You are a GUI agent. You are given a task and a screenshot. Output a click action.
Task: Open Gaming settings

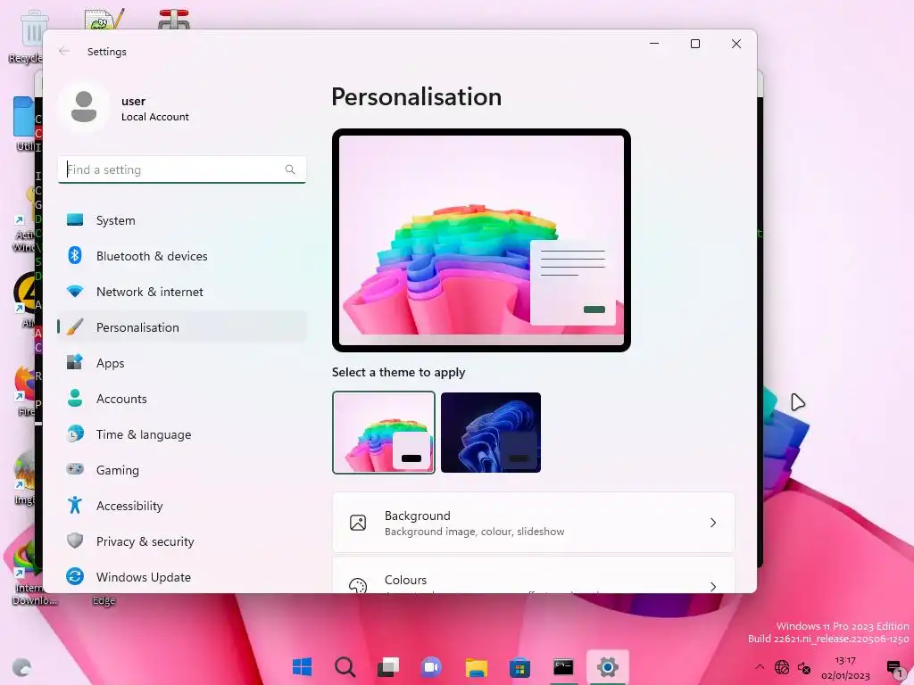182,469
